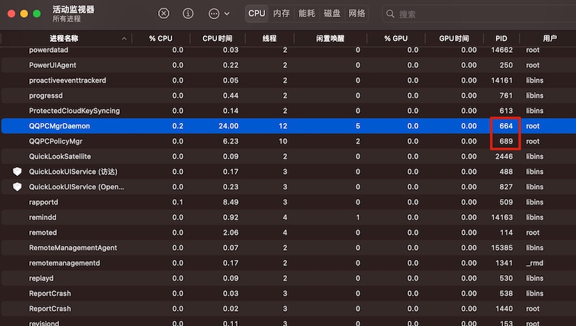
Task: Click the process info (i) icon
Action: point(188,13)
